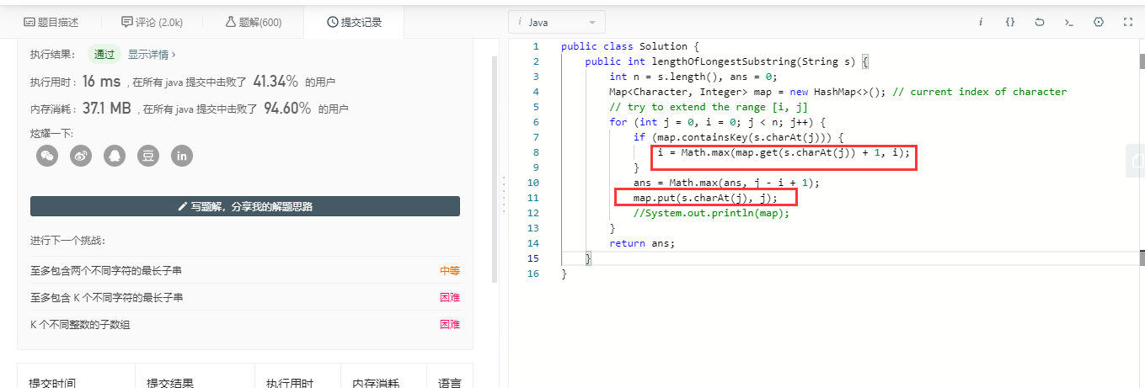
Task: Share result via QQ icon
Action: tap(115, 156)
